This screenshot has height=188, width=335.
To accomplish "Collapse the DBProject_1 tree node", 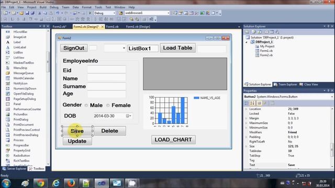I will click(x=247, y=42).
